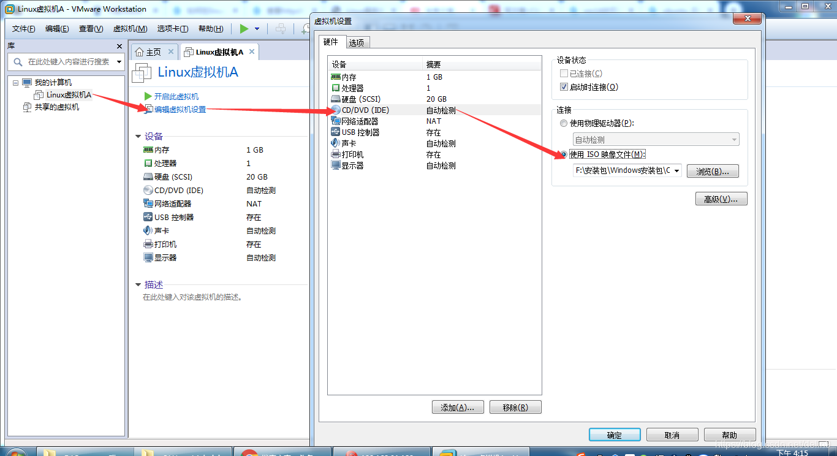
Task: Toggle the 已连接(C) checkbox
Action: click(x=564, y=74)
